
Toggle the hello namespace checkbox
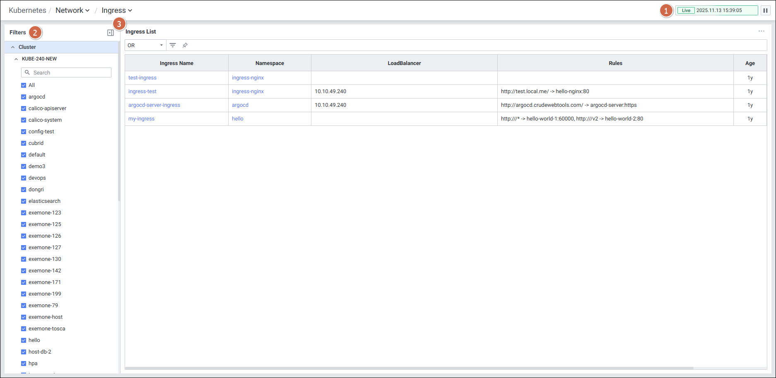(24, 340)
